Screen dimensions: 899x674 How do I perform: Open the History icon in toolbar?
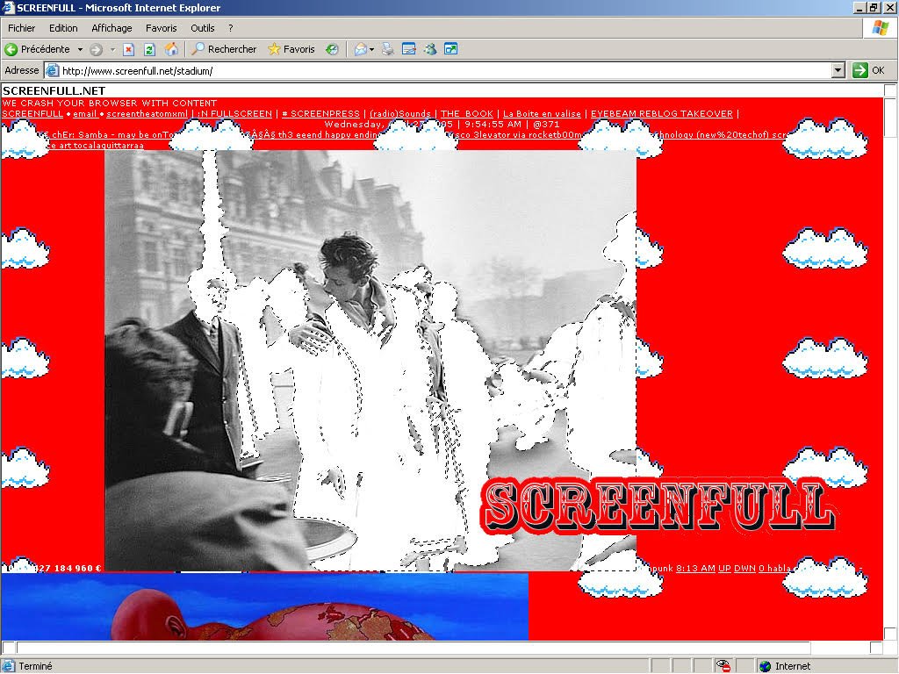pyautogui.click(x=332, y=49)
